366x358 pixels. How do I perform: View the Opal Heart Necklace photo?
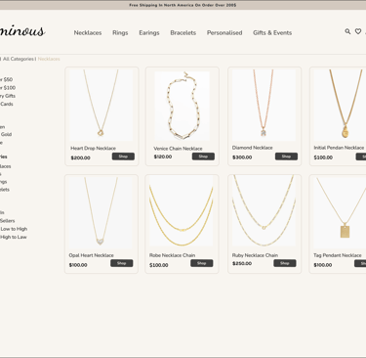tap(101, 212)
